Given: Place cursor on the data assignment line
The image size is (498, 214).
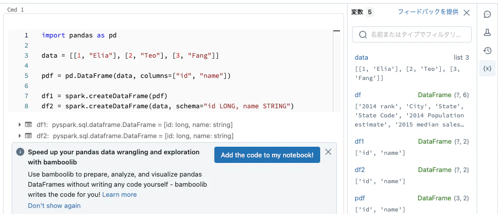Looking at the screenshot, I should pos(130,56).
